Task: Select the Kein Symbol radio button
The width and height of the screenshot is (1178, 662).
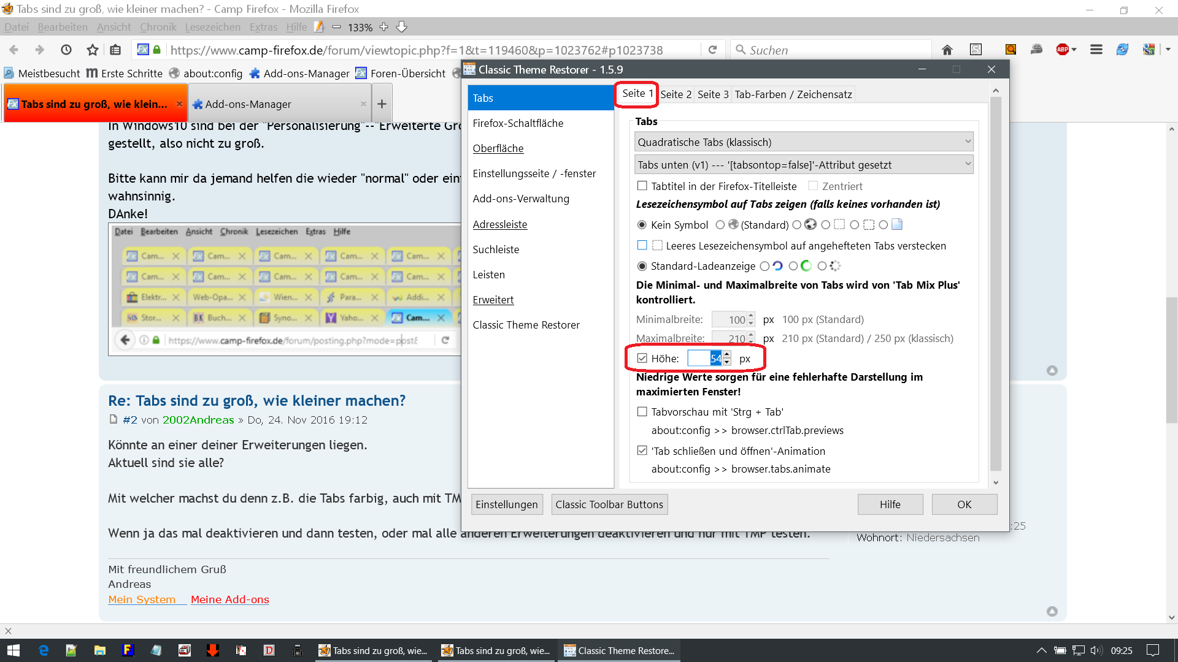Action: 642,225
